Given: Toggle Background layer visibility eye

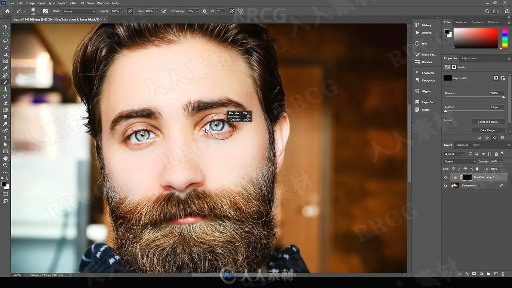Looking at the screenshot, I should pyautogui.click(x=446, y=186).
